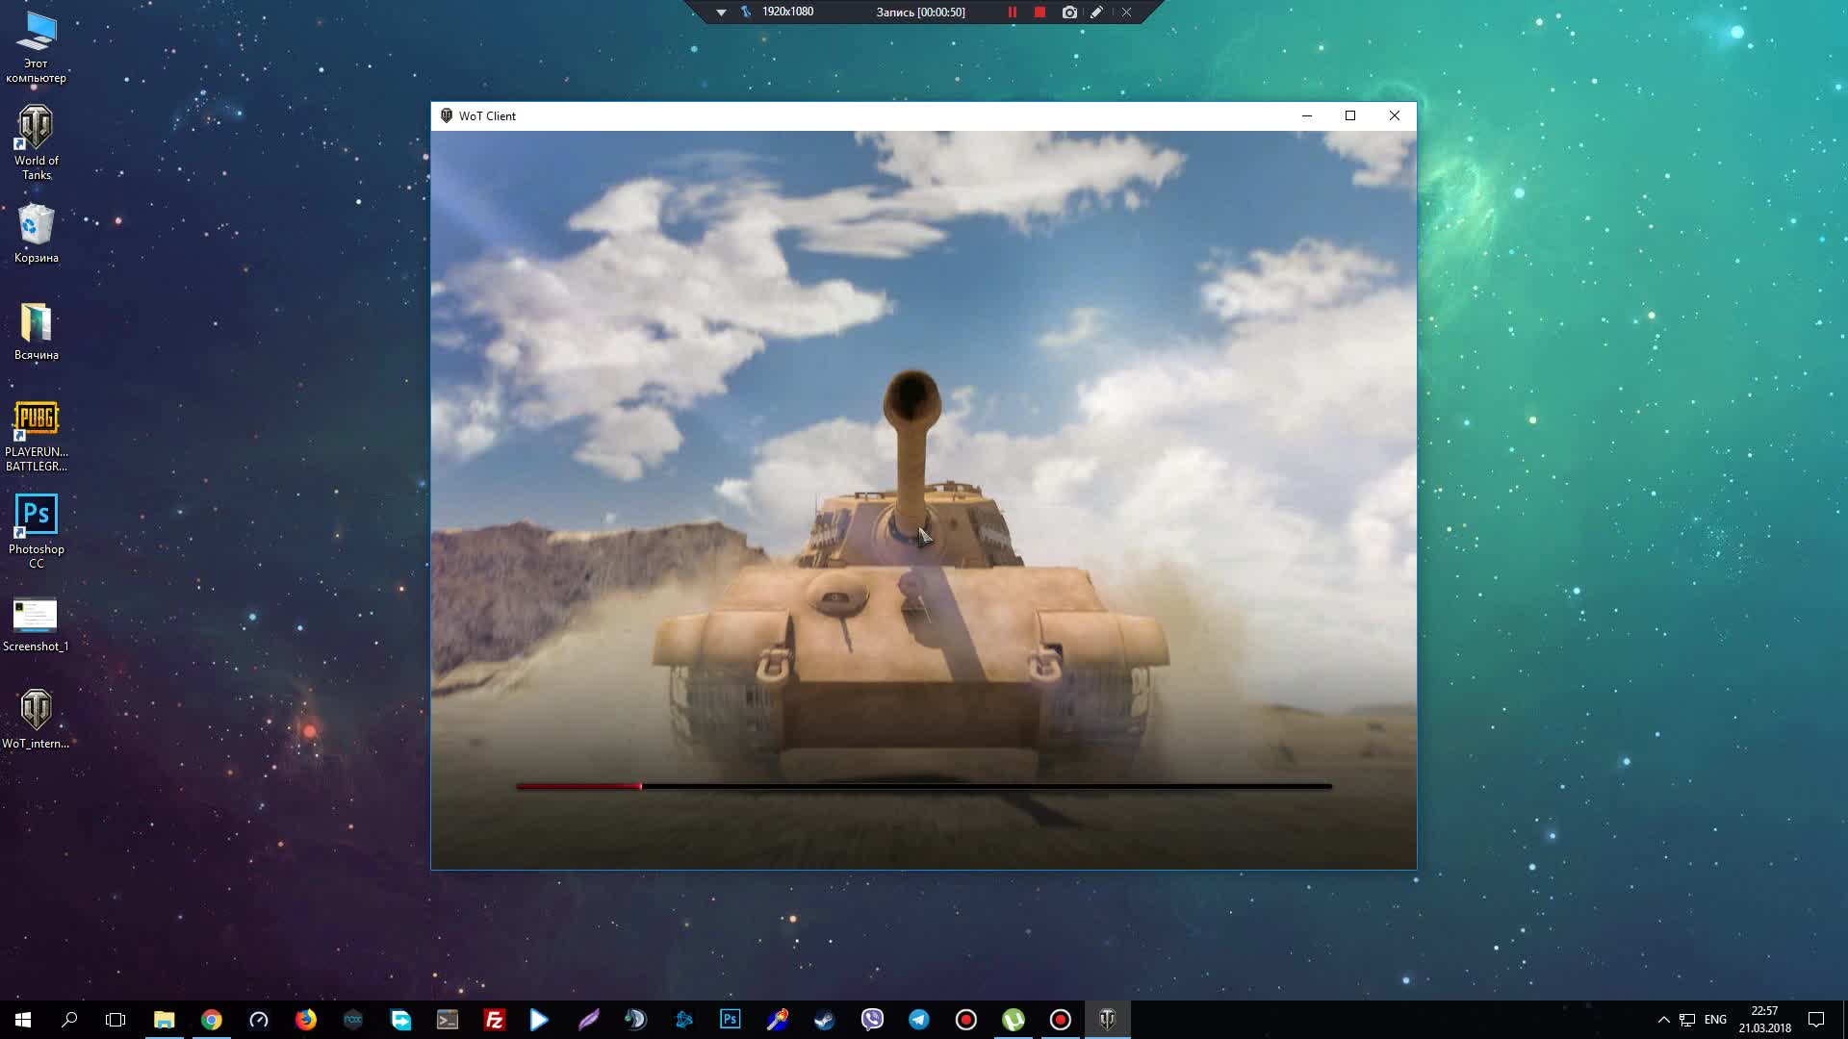Viewport: 1848px width, 1039px height.
Task: Open the Action Center notifications
Action: pyautogui.click(x=1816, y=1020)
